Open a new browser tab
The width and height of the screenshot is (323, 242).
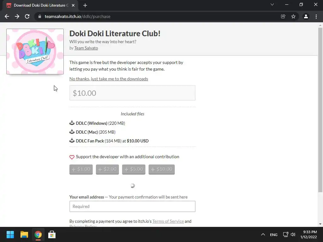click(85, 5)
